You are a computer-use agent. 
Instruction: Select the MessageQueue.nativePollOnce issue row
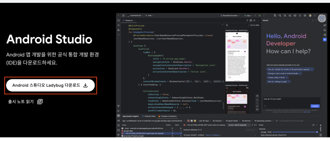pyautogui.click(x=151, y=128)
